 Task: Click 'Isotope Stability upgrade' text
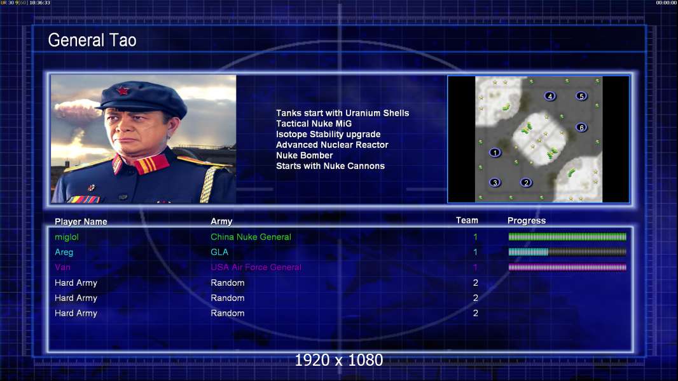(328, 134)
